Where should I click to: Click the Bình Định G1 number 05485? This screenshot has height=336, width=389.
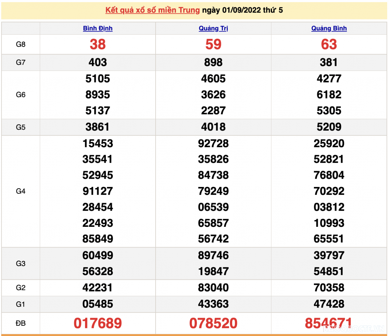pyautogui.click(x=98, y=304)
